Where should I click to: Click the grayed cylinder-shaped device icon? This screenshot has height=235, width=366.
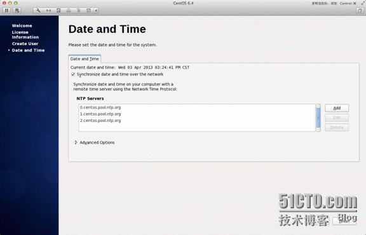[x=79, y=11]
